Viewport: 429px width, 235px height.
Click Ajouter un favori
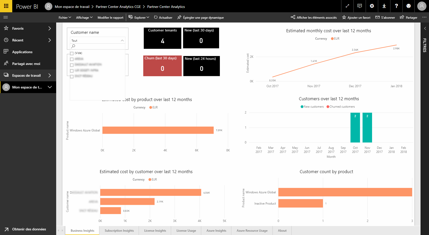pyautogui.click(x=356, y=17)
